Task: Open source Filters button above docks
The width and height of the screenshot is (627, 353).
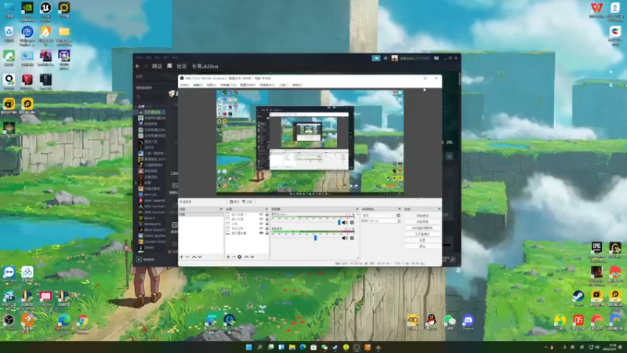Action: (x=248, y=202)
